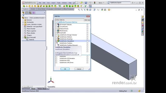Check the SolidWorks Motion Start Up checkbox
Image resolution: width=166 pixels, height=93 pixels.
pyautogui.click(x=87, y=37)
